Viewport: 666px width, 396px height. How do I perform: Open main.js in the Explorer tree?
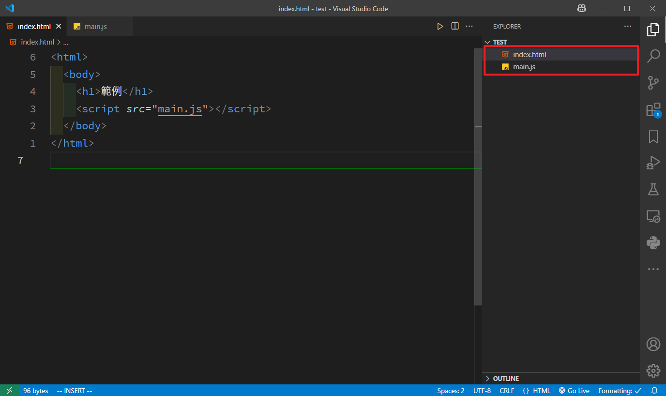tap(561, 67)
